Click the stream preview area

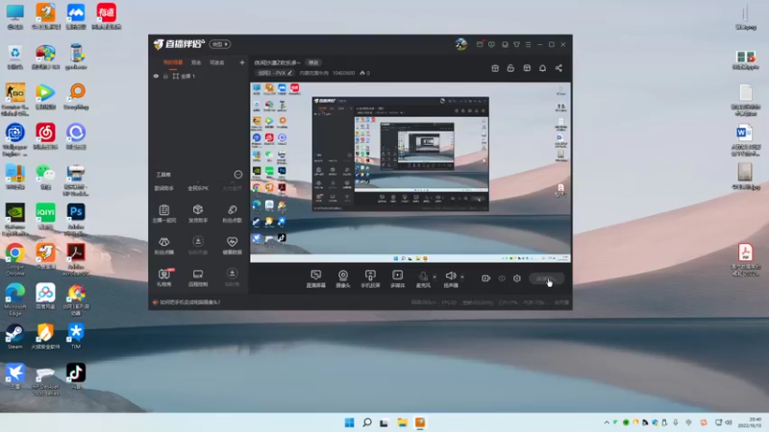tap(410, 173)
